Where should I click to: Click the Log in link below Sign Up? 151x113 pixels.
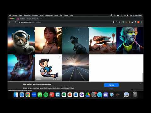[x=111, y=89]
